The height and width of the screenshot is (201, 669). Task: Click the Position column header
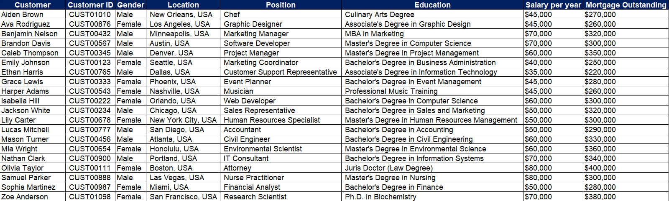point(281,5)
